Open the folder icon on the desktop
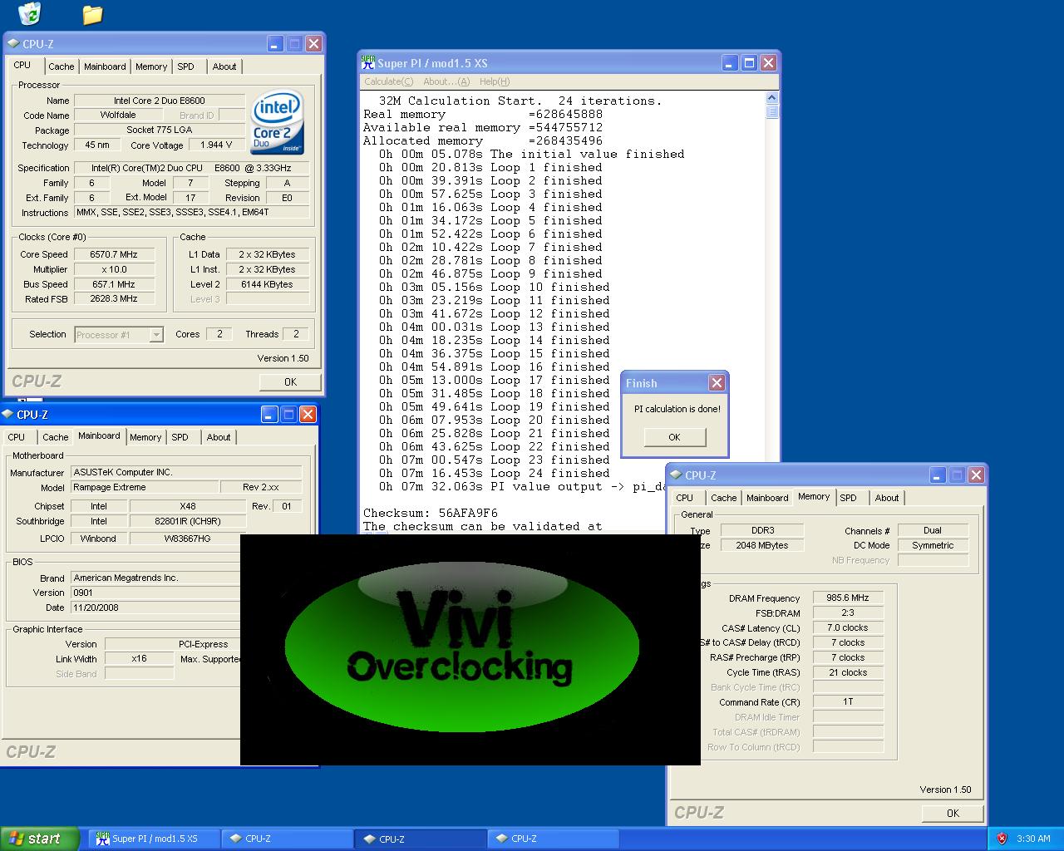 [92, 14]
